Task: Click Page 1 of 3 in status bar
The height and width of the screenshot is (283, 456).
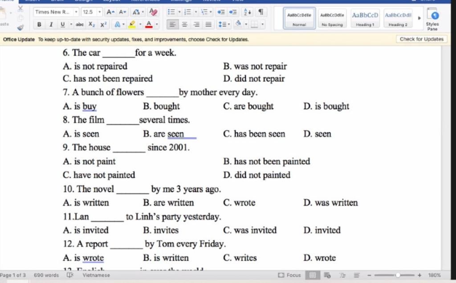Action: click(13, 275)
